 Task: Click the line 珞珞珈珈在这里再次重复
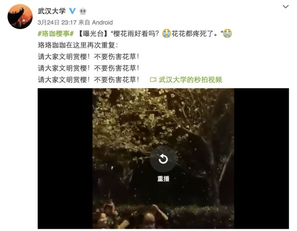[78, 45]
